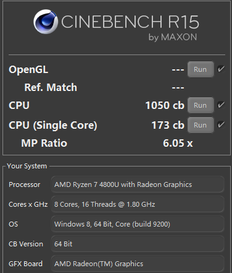
Task: Click the OpenGL label
Action: point(28,69)
